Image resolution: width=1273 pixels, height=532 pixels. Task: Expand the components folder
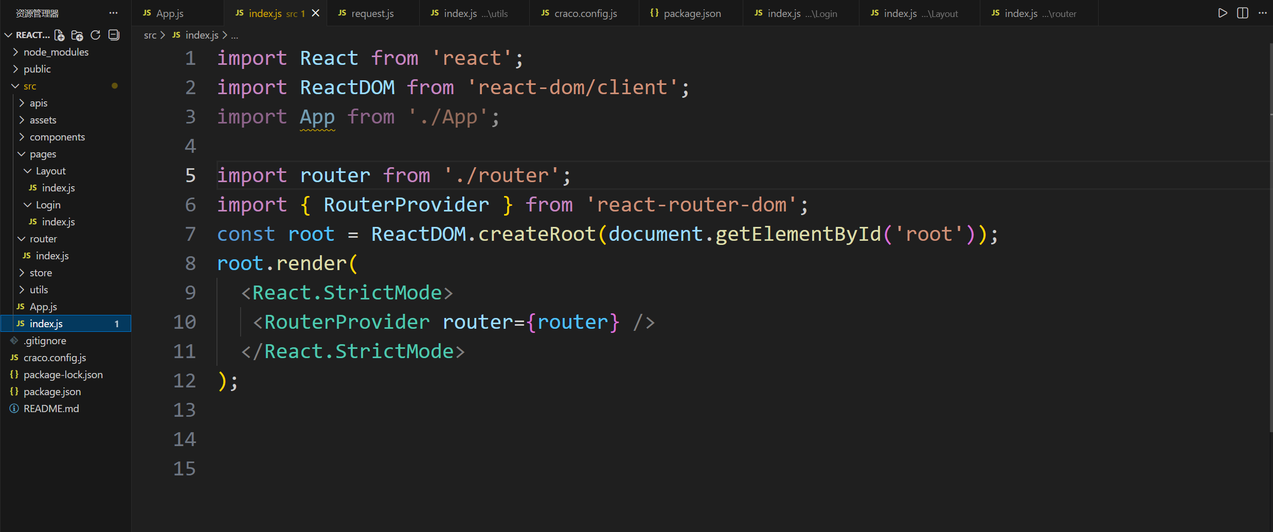point(57,137)
